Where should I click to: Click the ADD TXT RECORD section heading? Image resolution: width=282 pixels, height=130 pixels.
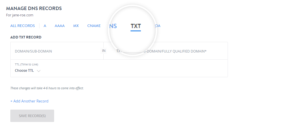tap(26, 37)
